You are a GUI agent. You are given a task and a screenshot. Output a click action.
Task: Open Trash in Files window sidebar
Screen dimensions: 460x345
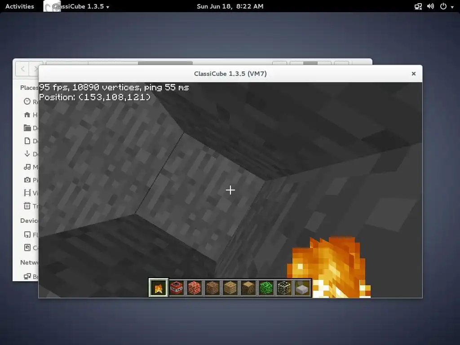tap(31, 206)
